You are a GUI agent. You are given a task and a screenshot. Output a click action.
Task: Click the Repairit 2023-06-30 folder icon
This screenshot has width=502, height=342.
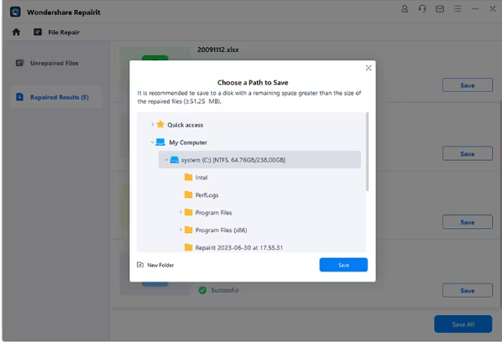[189, 247]
